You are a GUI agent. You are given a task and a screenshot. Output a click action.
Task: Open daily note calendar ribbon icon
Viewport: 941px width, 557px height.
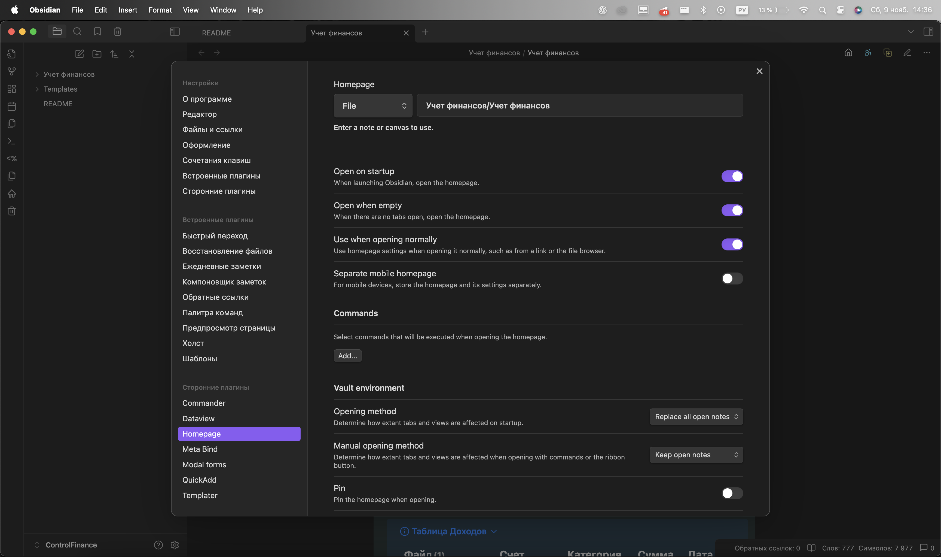(x=12, y=106)
